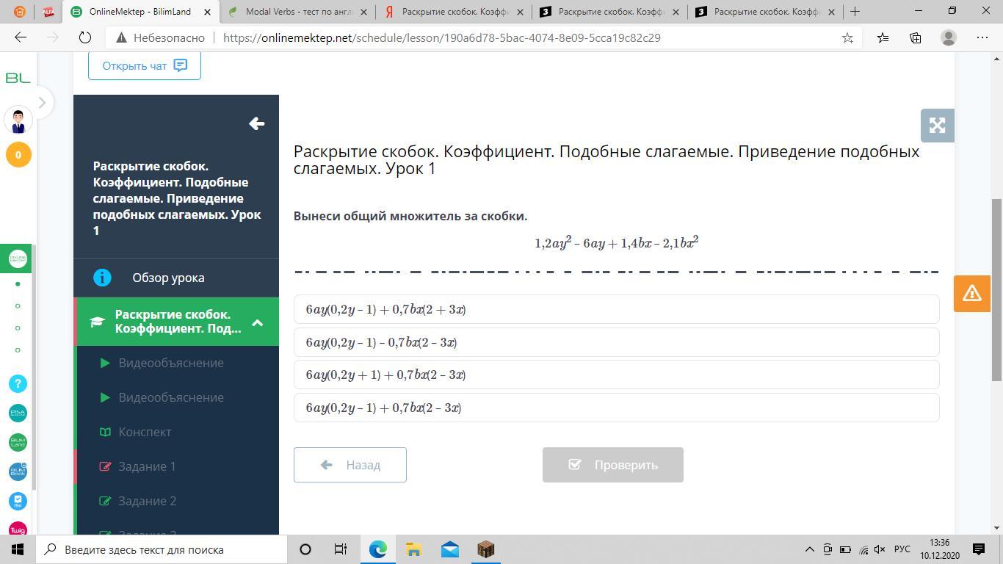Open the lower Видеообъяснение item

click(171, 397)
